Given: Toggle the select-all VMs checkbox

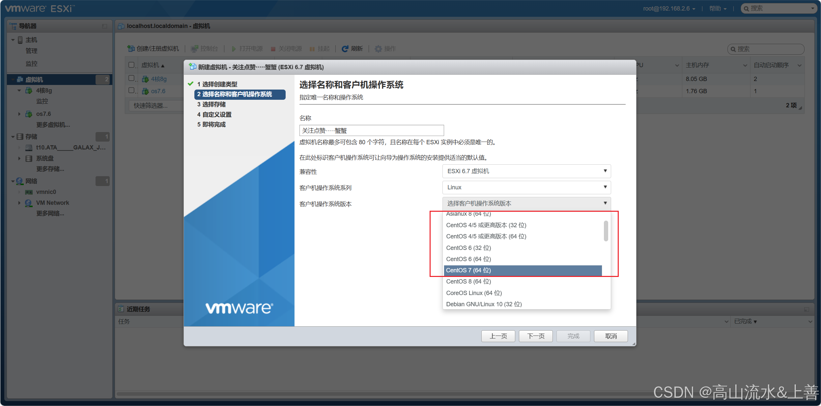Looking at the screenshot, I should click(x=131, y=65).
